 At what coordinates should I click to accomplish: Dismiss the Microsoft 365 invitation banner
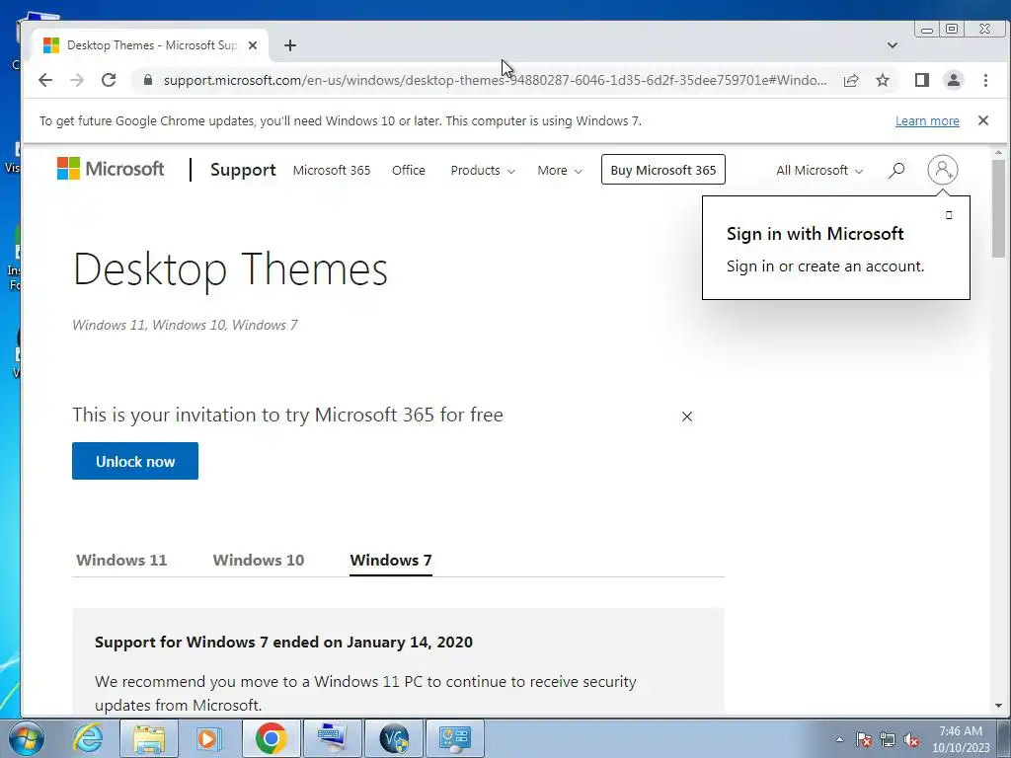(687, 417)
